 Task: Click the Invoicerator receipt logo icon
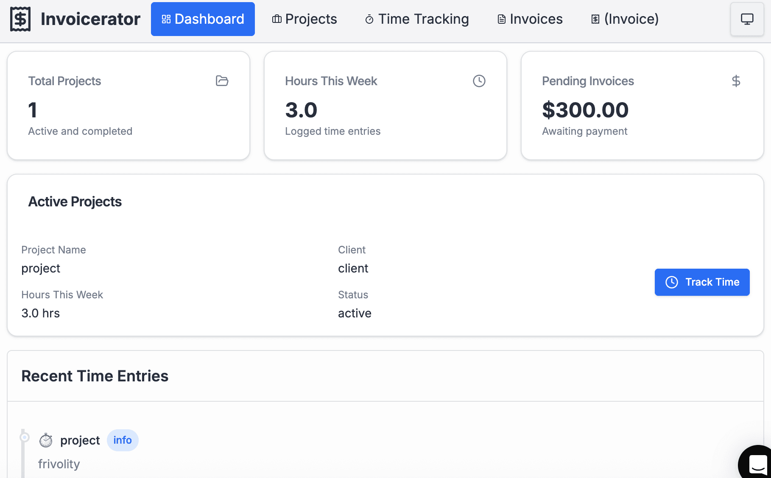(20, 19)
